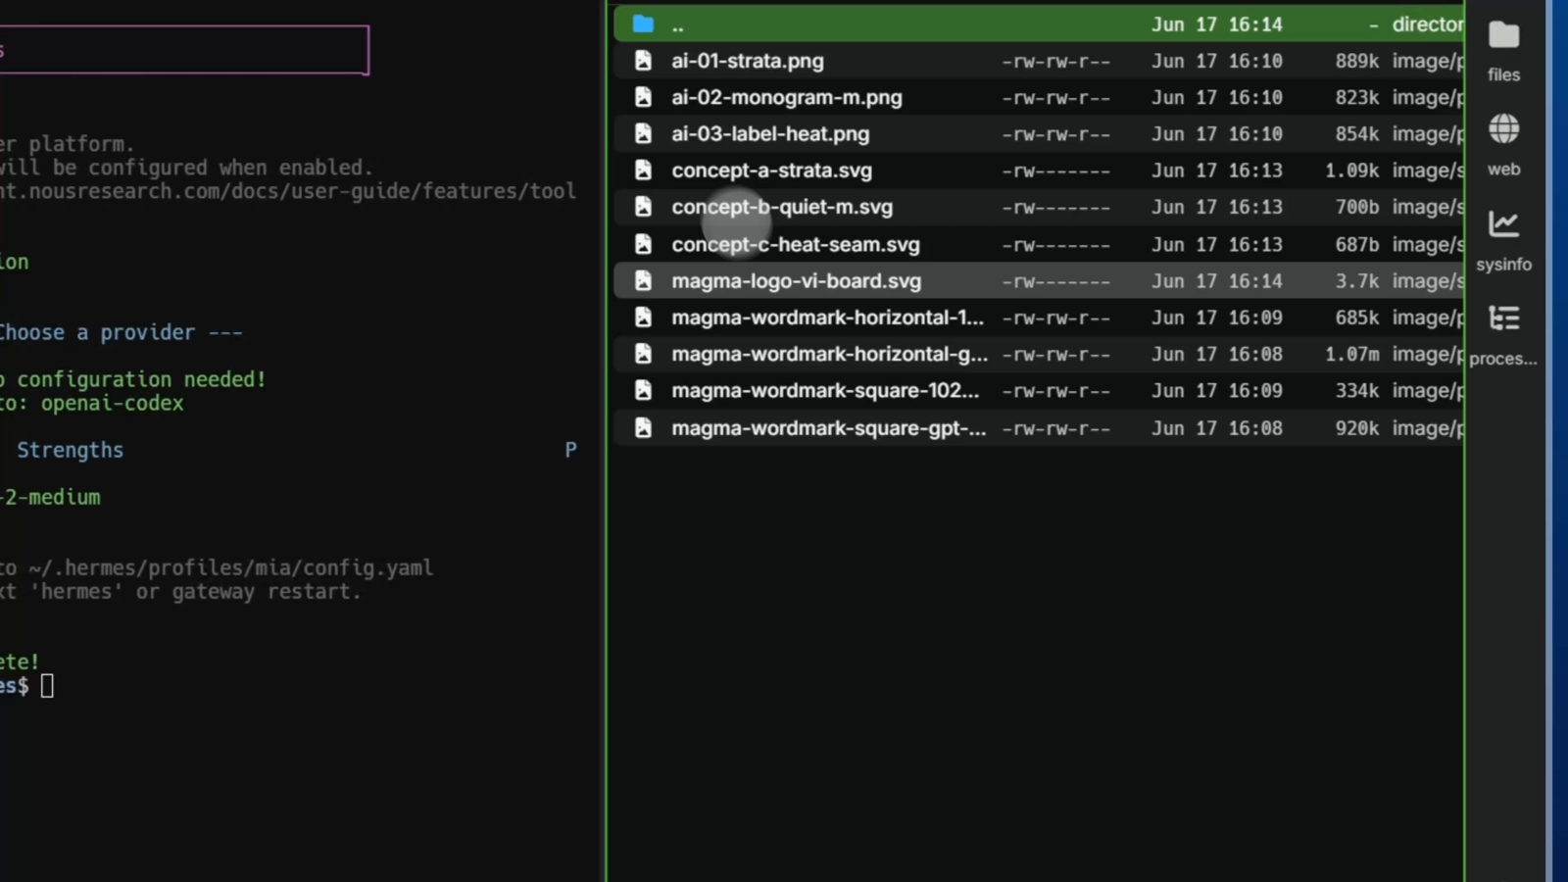Click the 823k size of ai-02-monogram-m.png
This screenshot has width=1568, height=882.
pos(1356,97)
